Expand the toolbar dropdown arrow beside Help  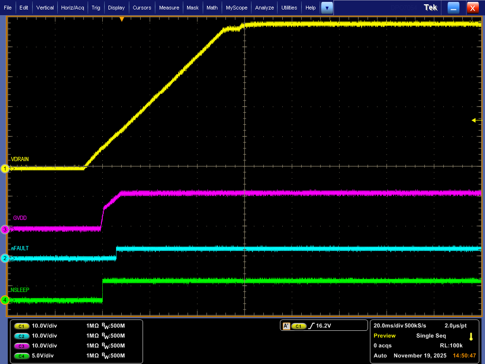coord(327,8)
